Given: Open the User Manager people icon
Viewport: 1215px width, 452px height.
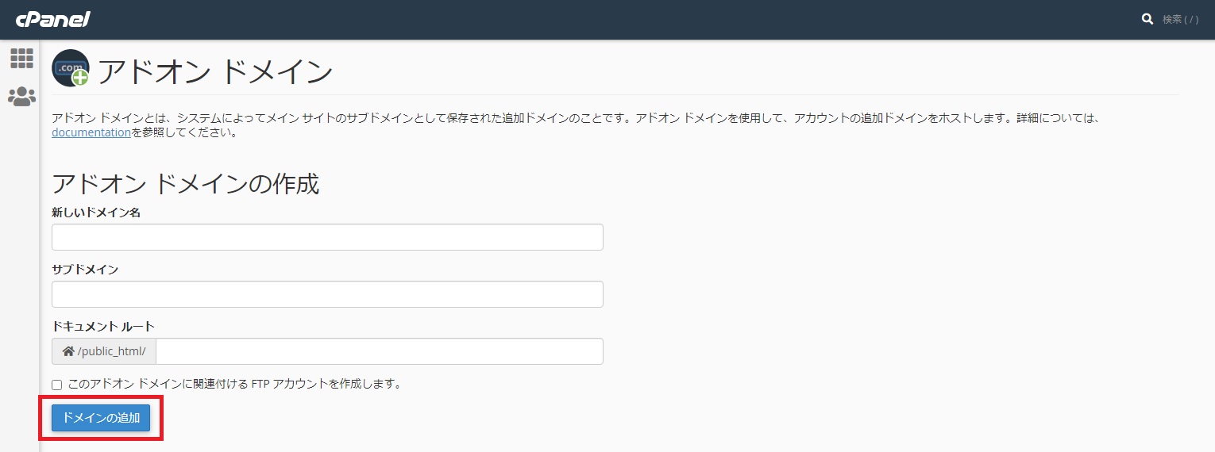Looking at the screenshot, I should (x=21, y=97).
